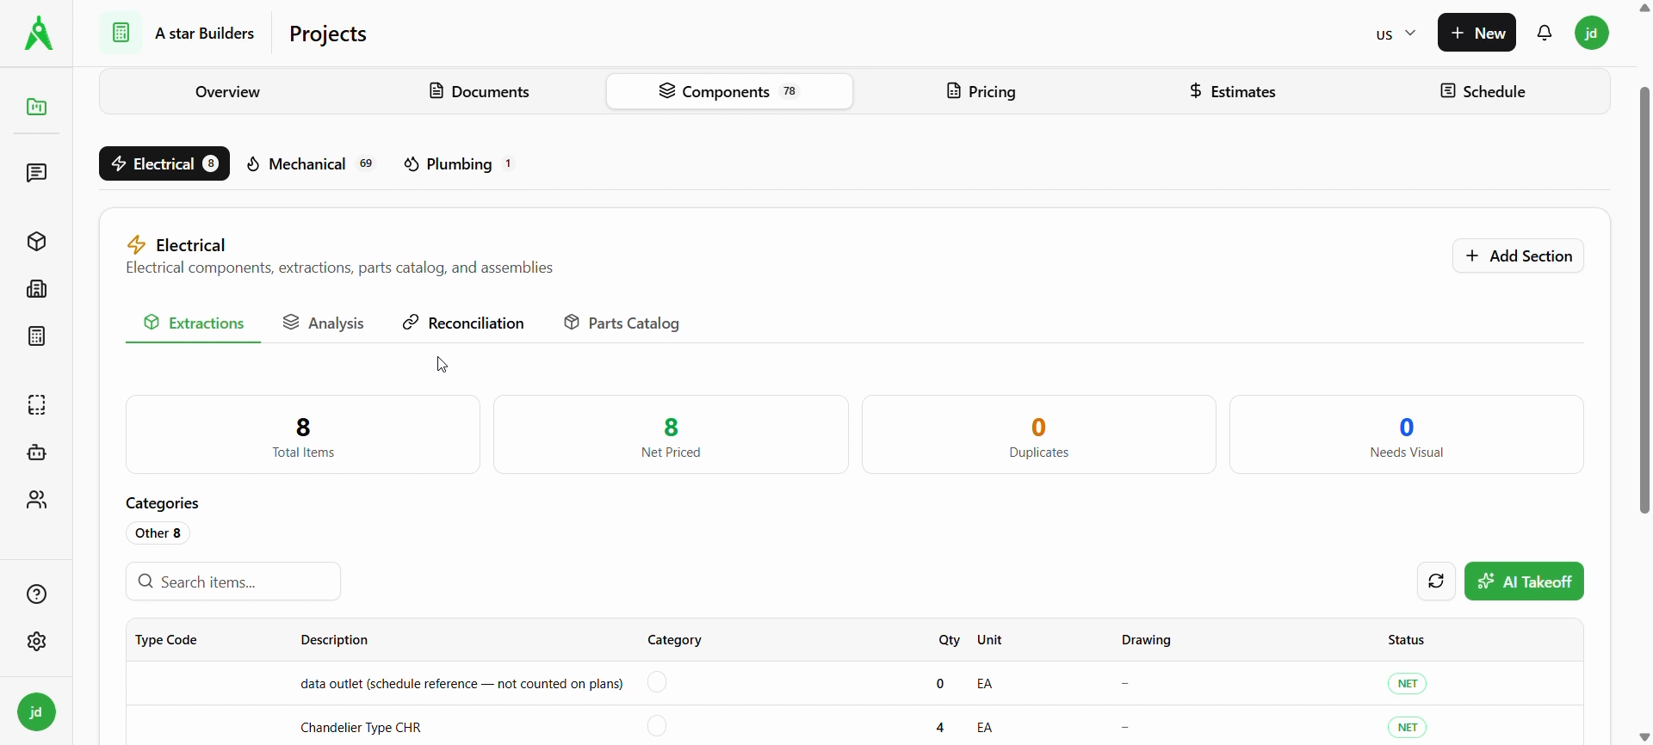
Task: Open A star Builders company switcher
Action: coord(181,34)
